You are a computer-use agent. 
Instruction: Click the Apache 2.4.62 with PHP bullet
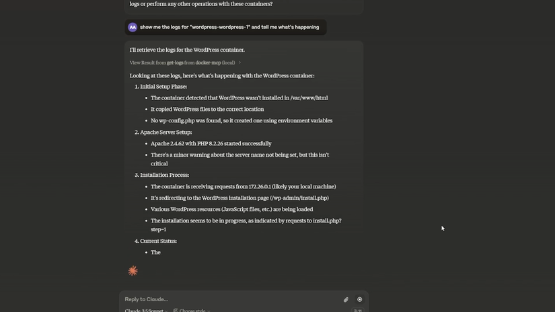(x=211, y=144)
